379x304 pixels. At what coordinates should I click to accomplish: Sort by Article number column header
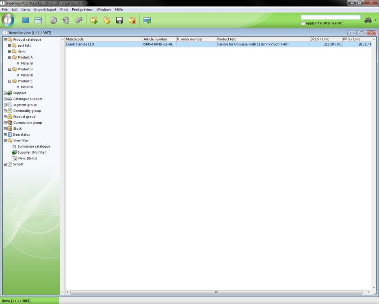[x=159, y=39]
